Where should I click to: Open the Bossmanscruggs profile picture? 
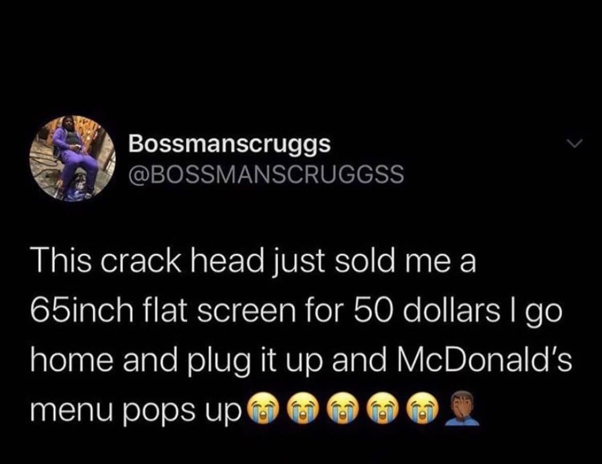tap(73, 159)
